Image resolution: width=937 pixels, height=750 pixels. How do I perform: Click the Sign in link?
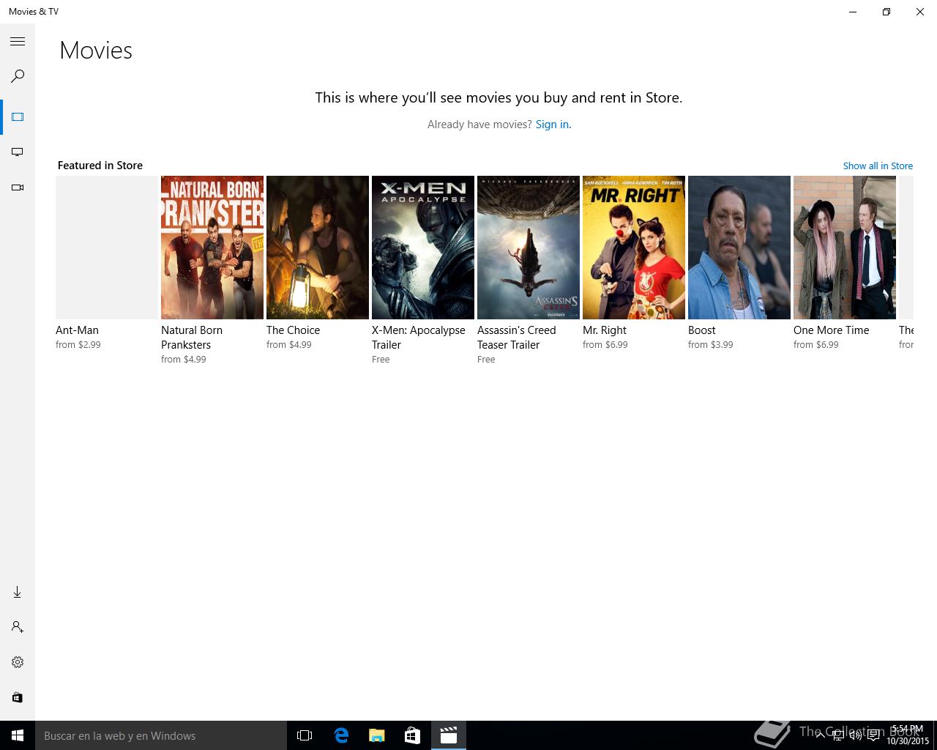[553, 125]
